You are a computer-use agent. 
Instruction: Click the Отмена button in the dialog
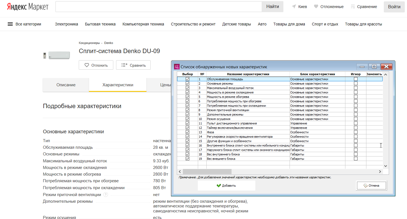(x=371, y=186)
